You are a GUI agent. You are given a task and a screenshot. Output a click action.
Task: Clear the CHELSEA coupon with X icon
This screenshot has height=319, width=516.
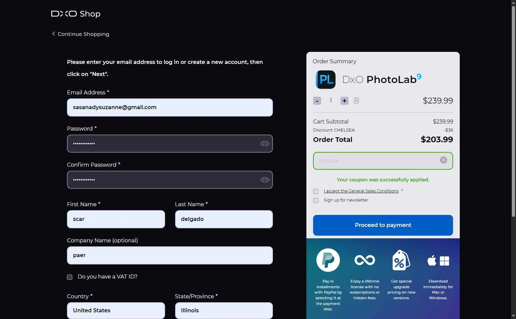coord(443,160)
